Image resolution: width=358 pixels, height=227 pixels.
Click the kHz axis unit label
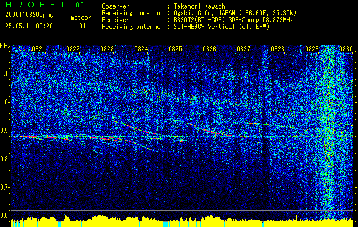click(x=5, y=46)
